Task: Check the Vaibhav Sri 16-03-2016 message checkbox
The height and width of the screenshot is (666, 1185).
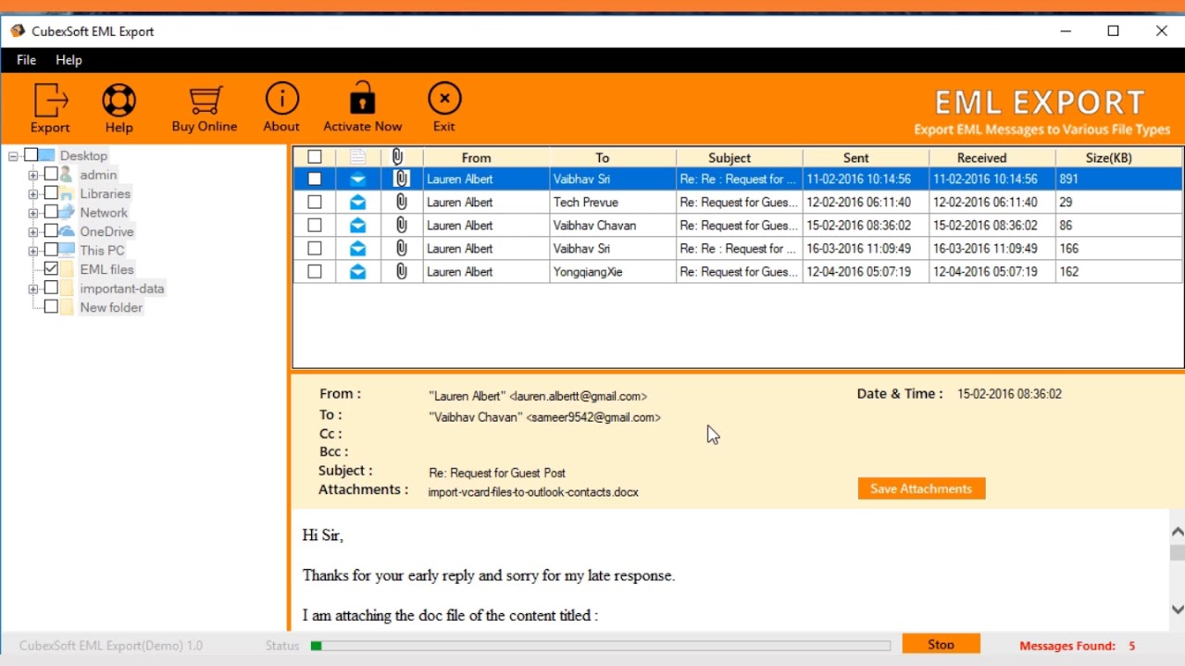Action: 315,248
